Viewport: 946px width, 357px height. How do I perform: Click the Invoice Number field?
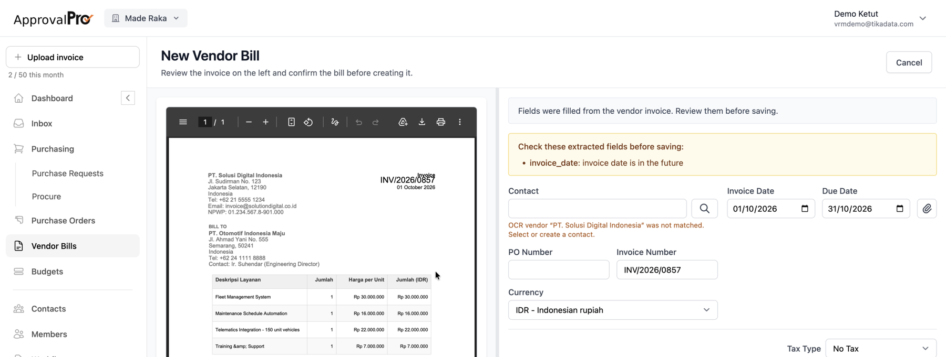pos(667,269)
